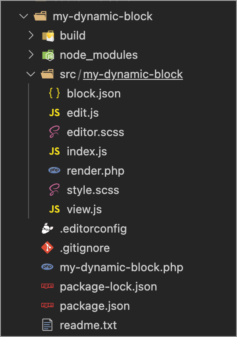This screenshot has width=237, height=337.
Task: Click the braces icon beside block.json
Action: click(x=54, y=93)
